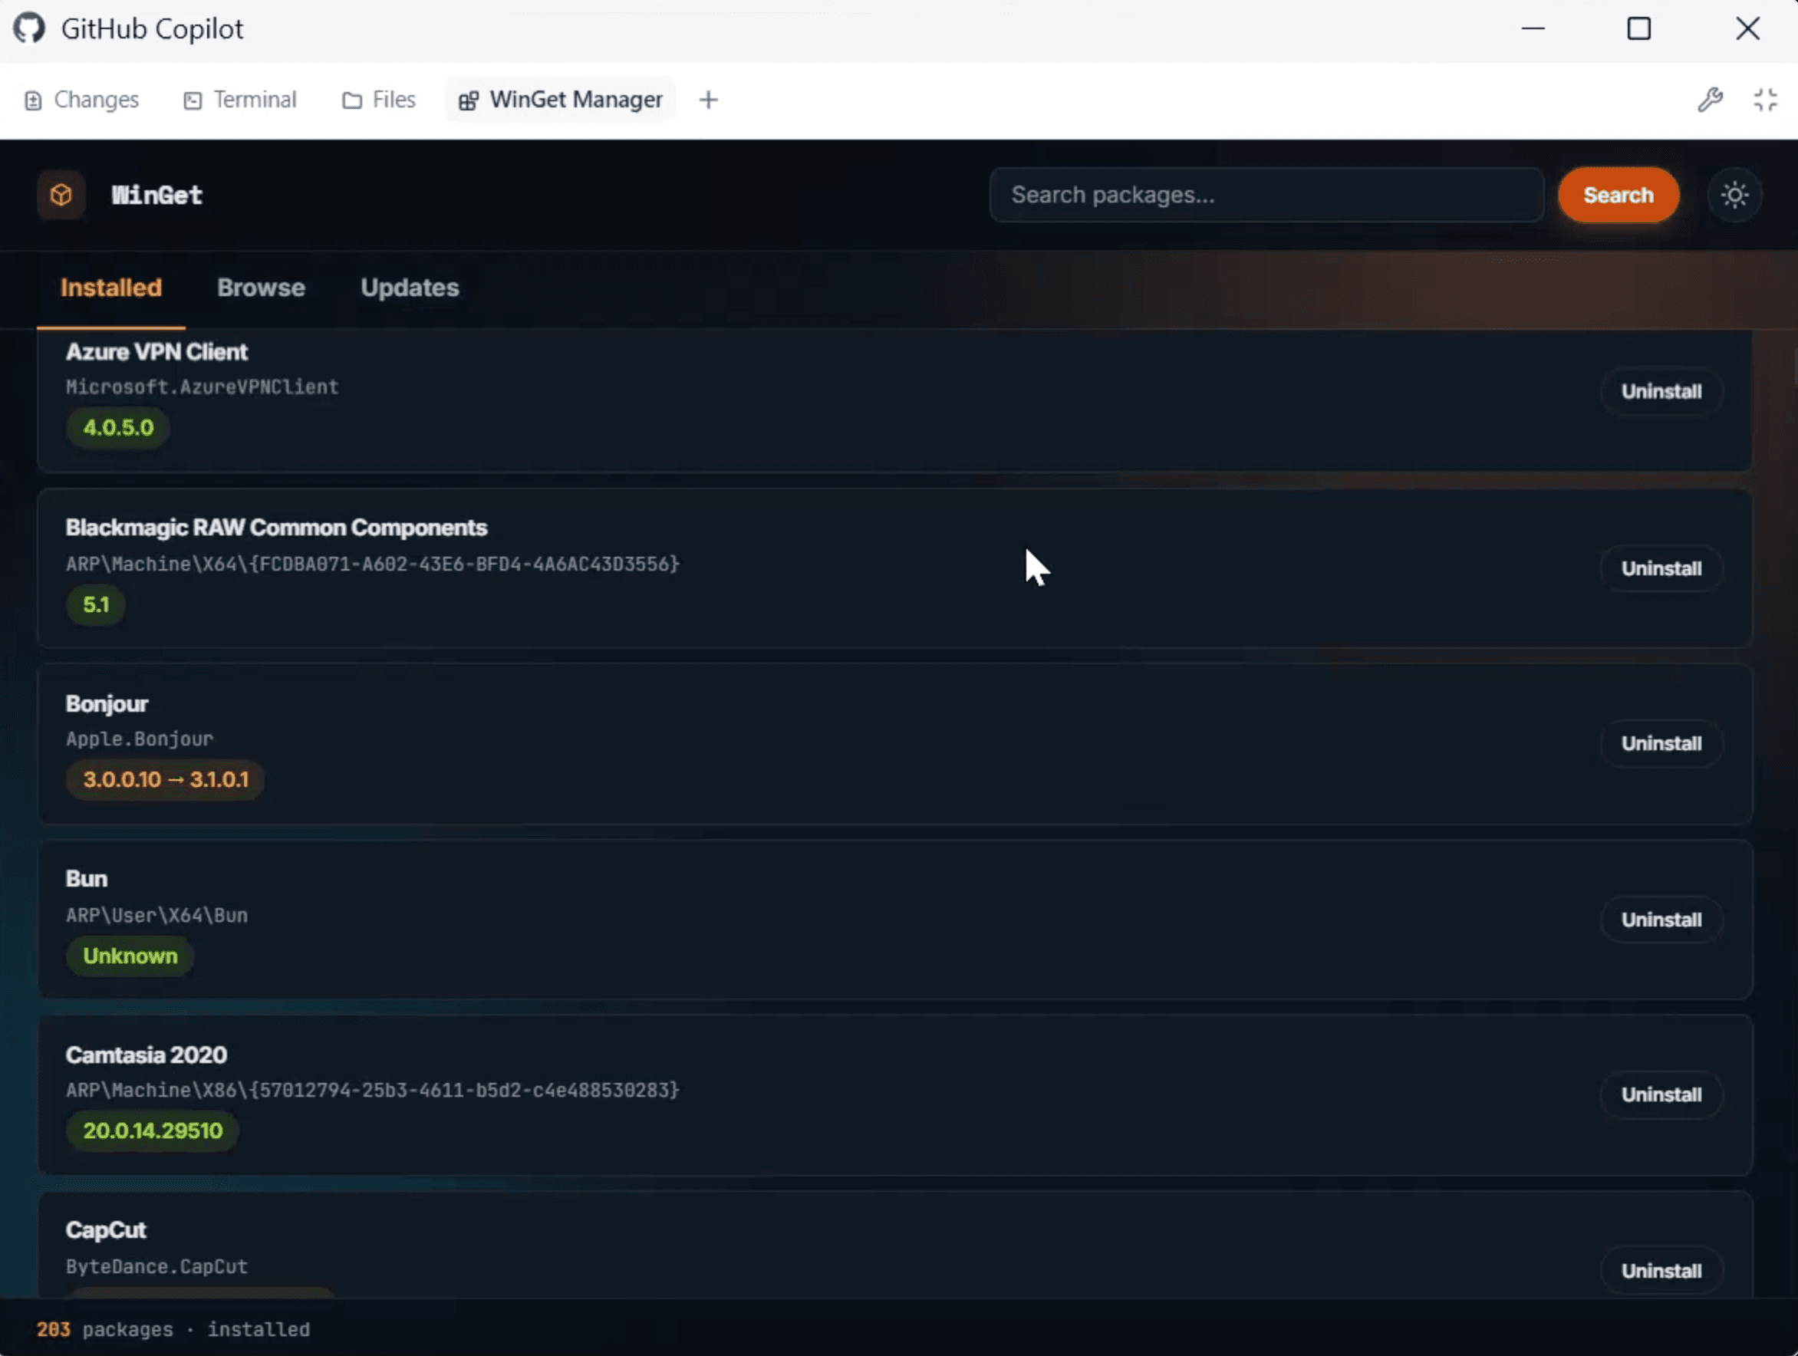Uninstall CapCut package
The width and height of the screenshot is (1798, 1356).
1661,1271
